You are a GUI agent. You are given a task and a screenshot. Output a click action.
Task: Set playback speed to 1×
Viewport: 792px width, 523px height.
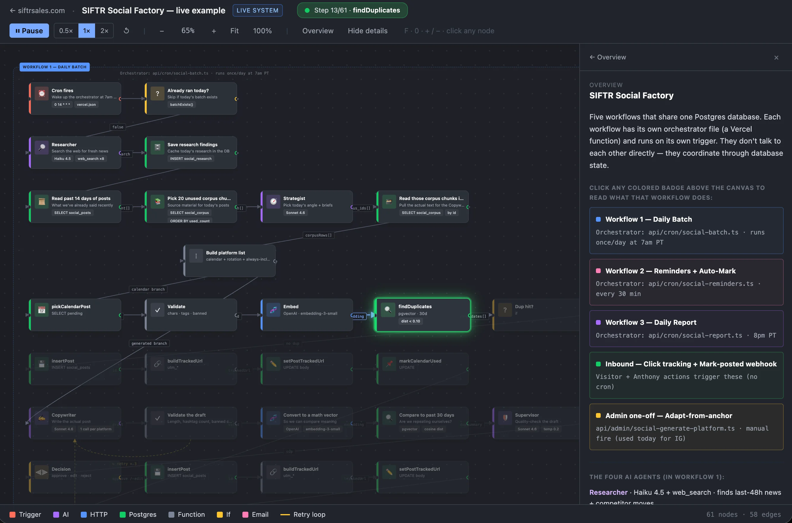[87, 31]
